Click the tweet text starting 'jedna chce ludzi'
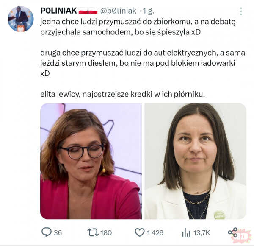Viewport: 254px width, 246px height. coord(138,27)
